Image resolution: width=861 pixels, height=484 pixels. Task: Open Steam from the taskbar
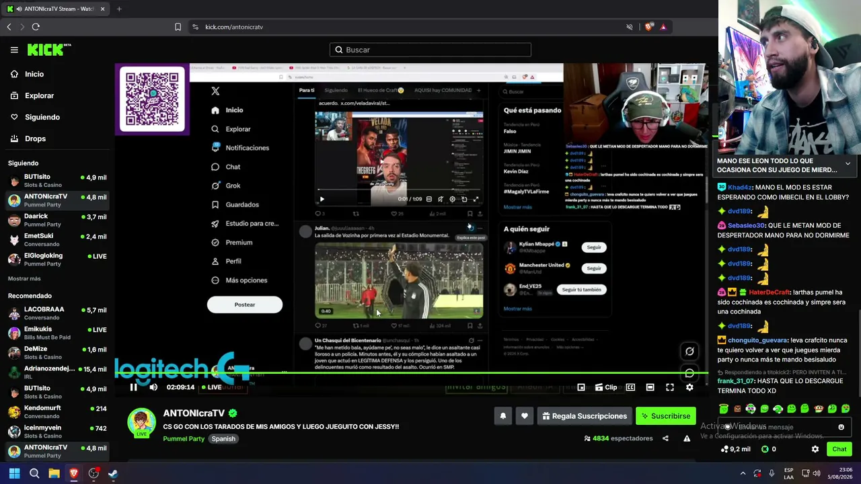(x=113, y=473)
